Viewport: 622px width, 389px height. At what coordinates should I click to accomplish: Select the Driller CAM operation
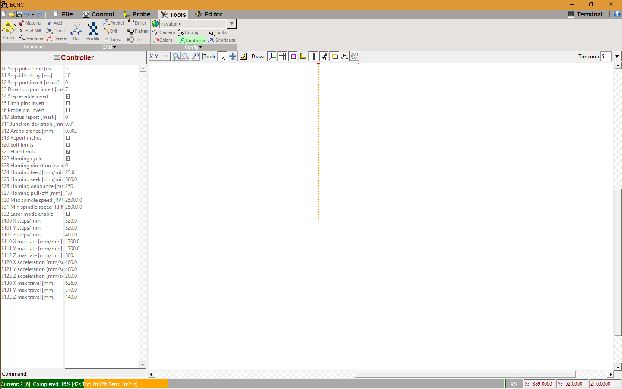(x=137, y=23)
